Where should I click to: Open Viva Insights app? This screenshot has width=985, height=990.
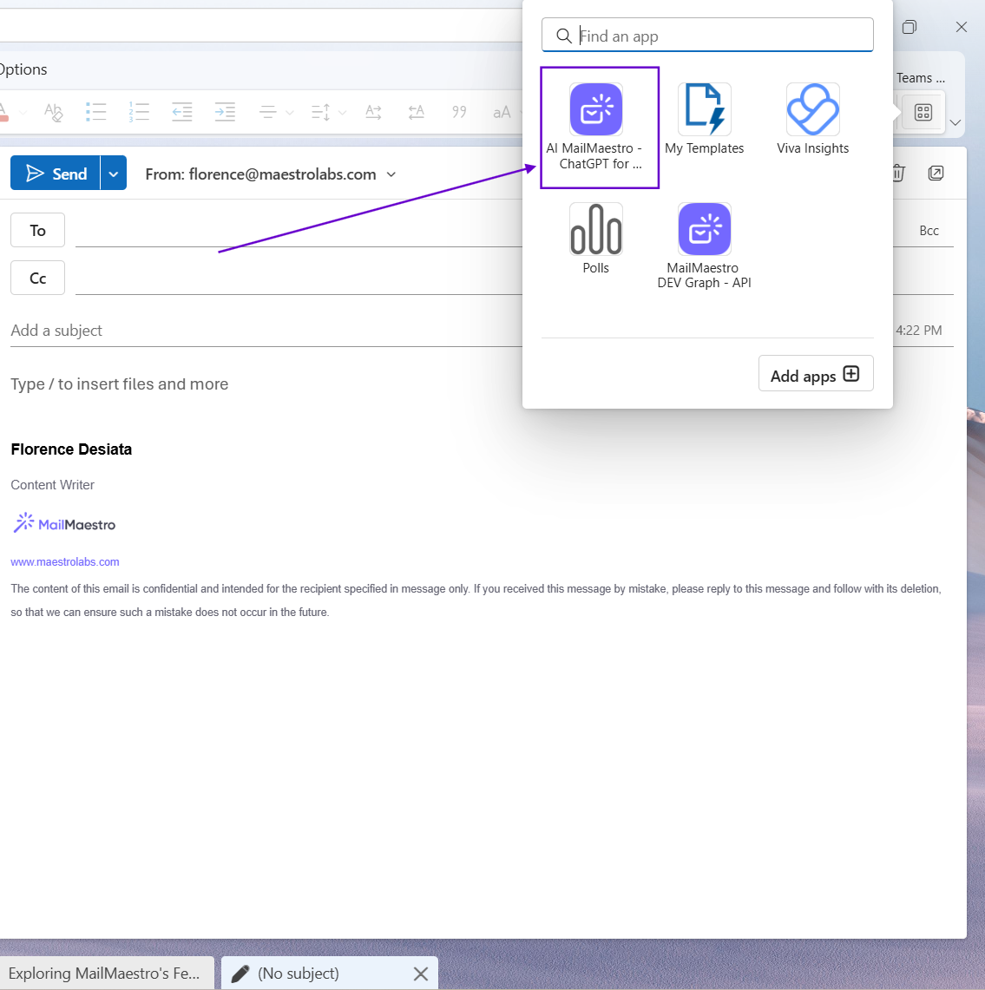click(812, 120)
